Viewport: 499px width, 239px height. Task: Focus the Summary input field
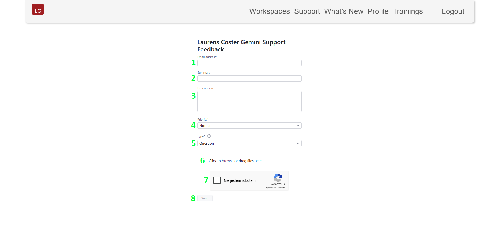click(249, 79)
